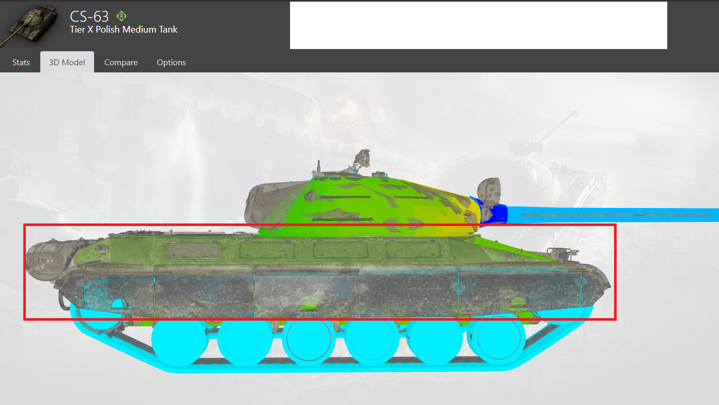Screen dimensions: 719x405
Task: Click the CS-63 tank name heading
Action: [89, 16]
